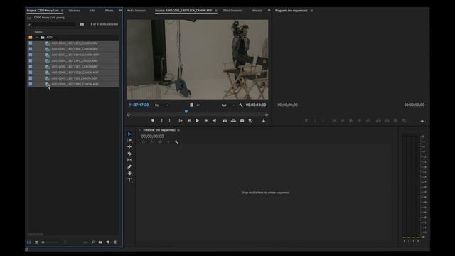
Task: Switch to the Info tab
Action: [92, 11]
